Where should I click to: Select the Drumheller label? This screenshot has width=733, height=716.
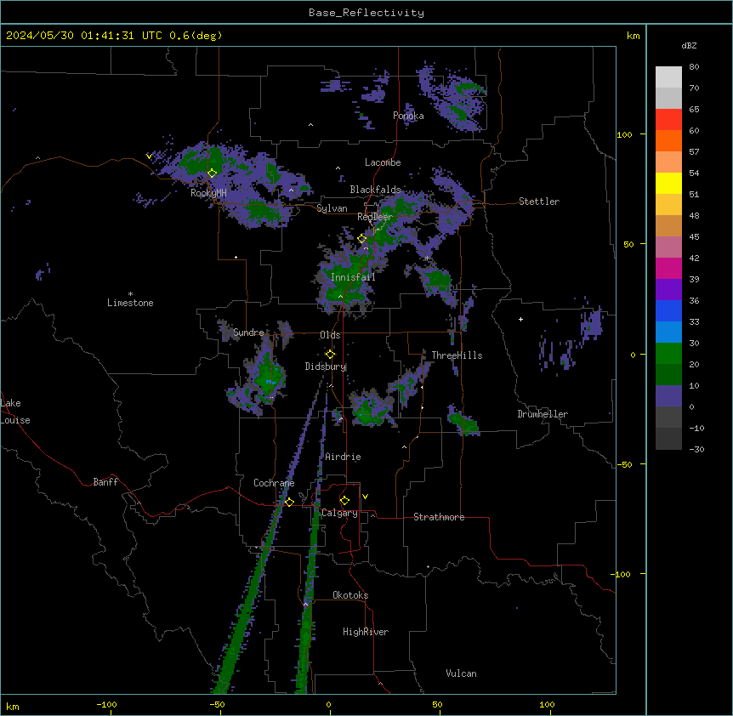pos(543,414)
